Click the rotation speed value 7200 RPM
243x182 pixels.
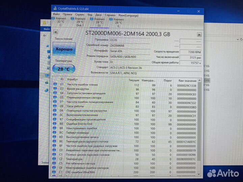pos(191,52)
